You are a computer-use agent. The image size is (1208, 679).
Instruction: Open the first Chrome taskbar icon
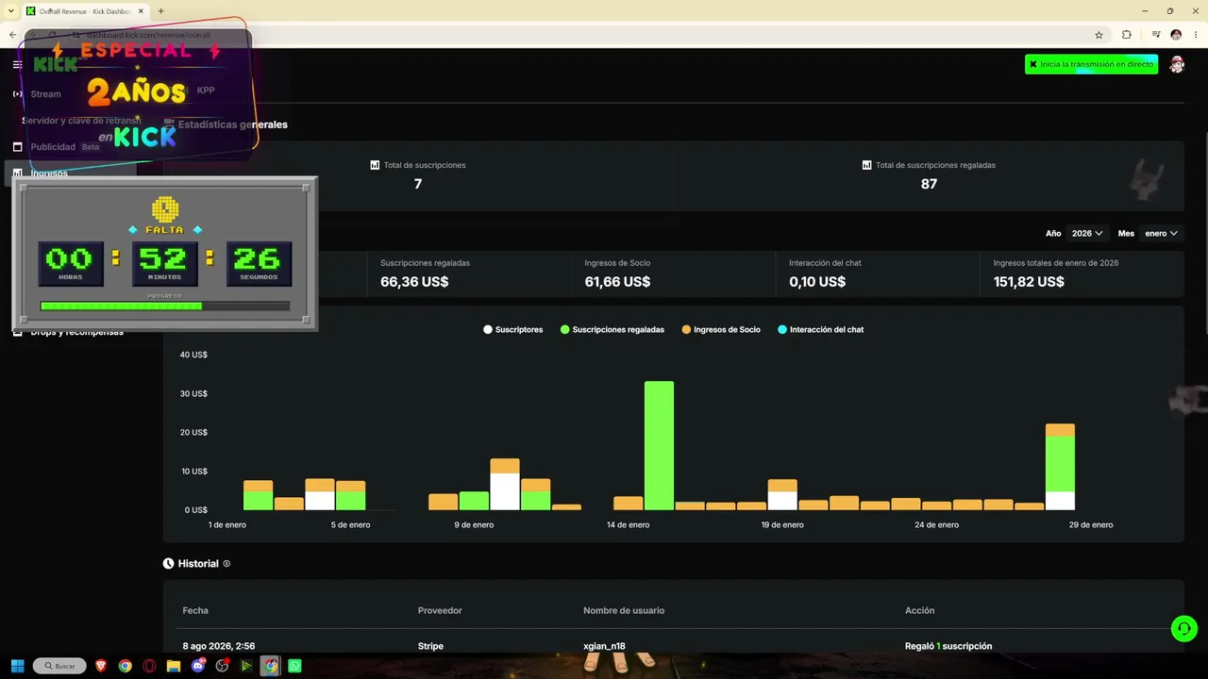point(126,666)
